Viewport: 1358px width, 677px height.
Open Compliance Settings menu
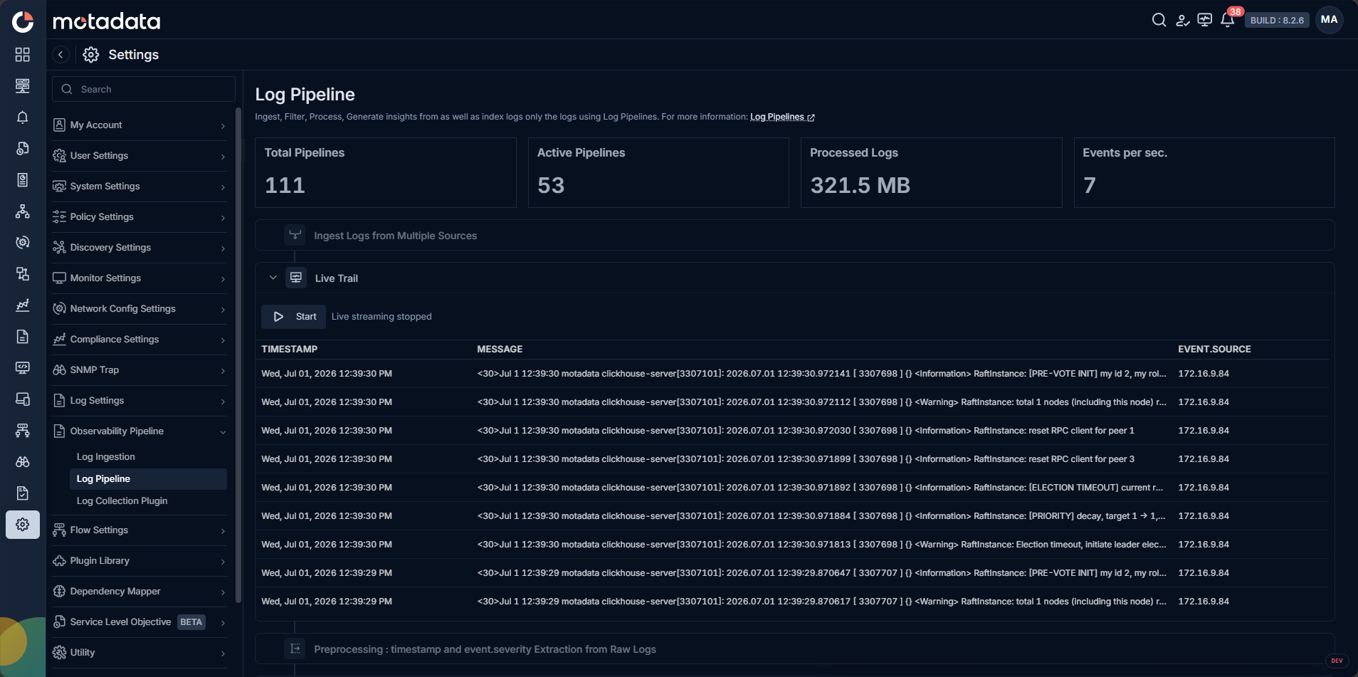click(x=140, y=340)
